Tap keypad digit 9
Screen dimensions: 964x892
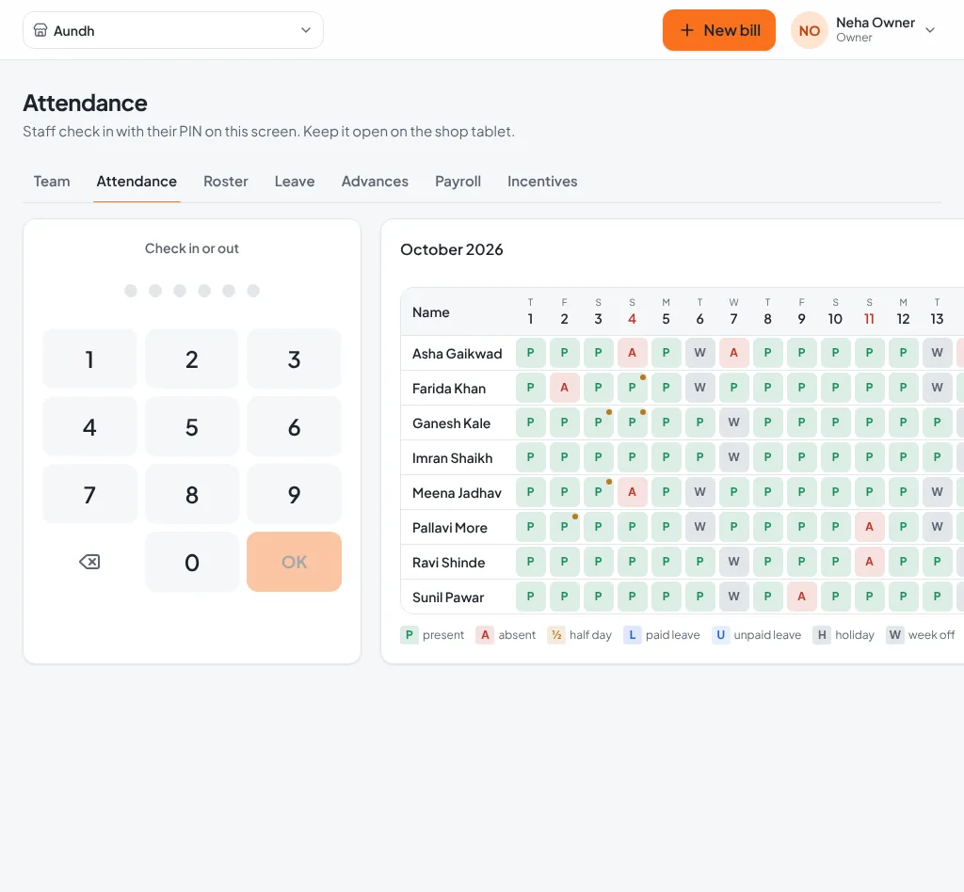point(294,494)
